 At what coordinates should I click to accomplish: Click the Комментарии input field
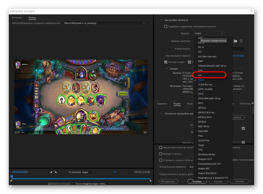click(238, 49)
